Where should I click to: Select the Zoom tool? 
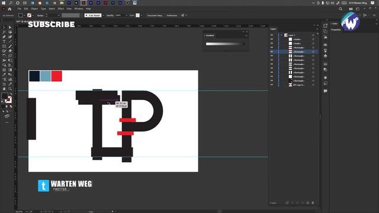(x=10, y=89)
